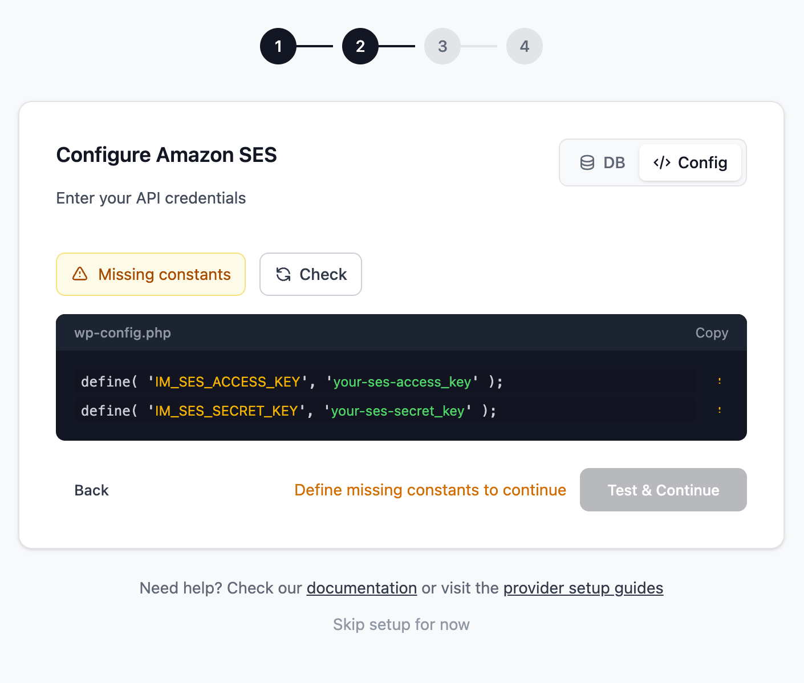Click the Missing constants status badge
804x683 pixels.
pyautogui.click(x=151, y=274)
